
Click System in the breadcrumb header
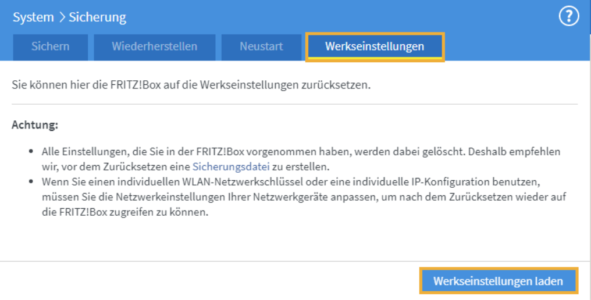33,17
